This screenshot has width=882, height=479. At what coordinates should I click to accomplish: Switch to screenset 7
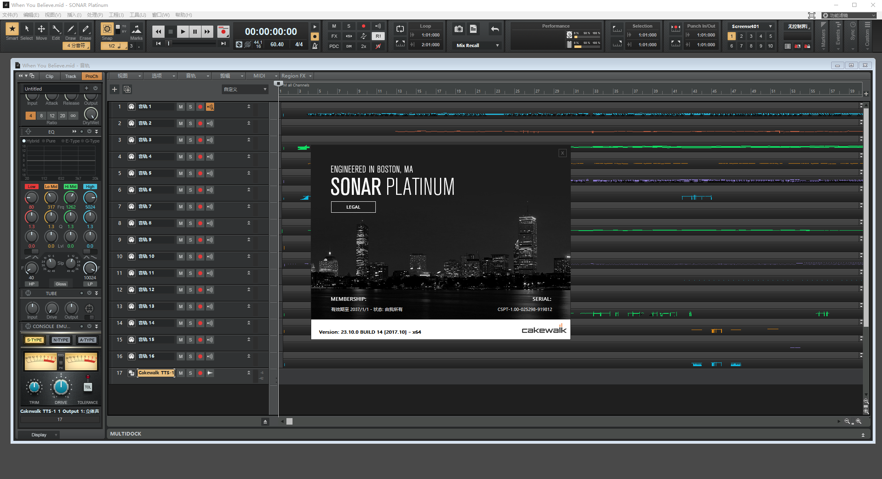pyautogui.click(x=741, y=46)
